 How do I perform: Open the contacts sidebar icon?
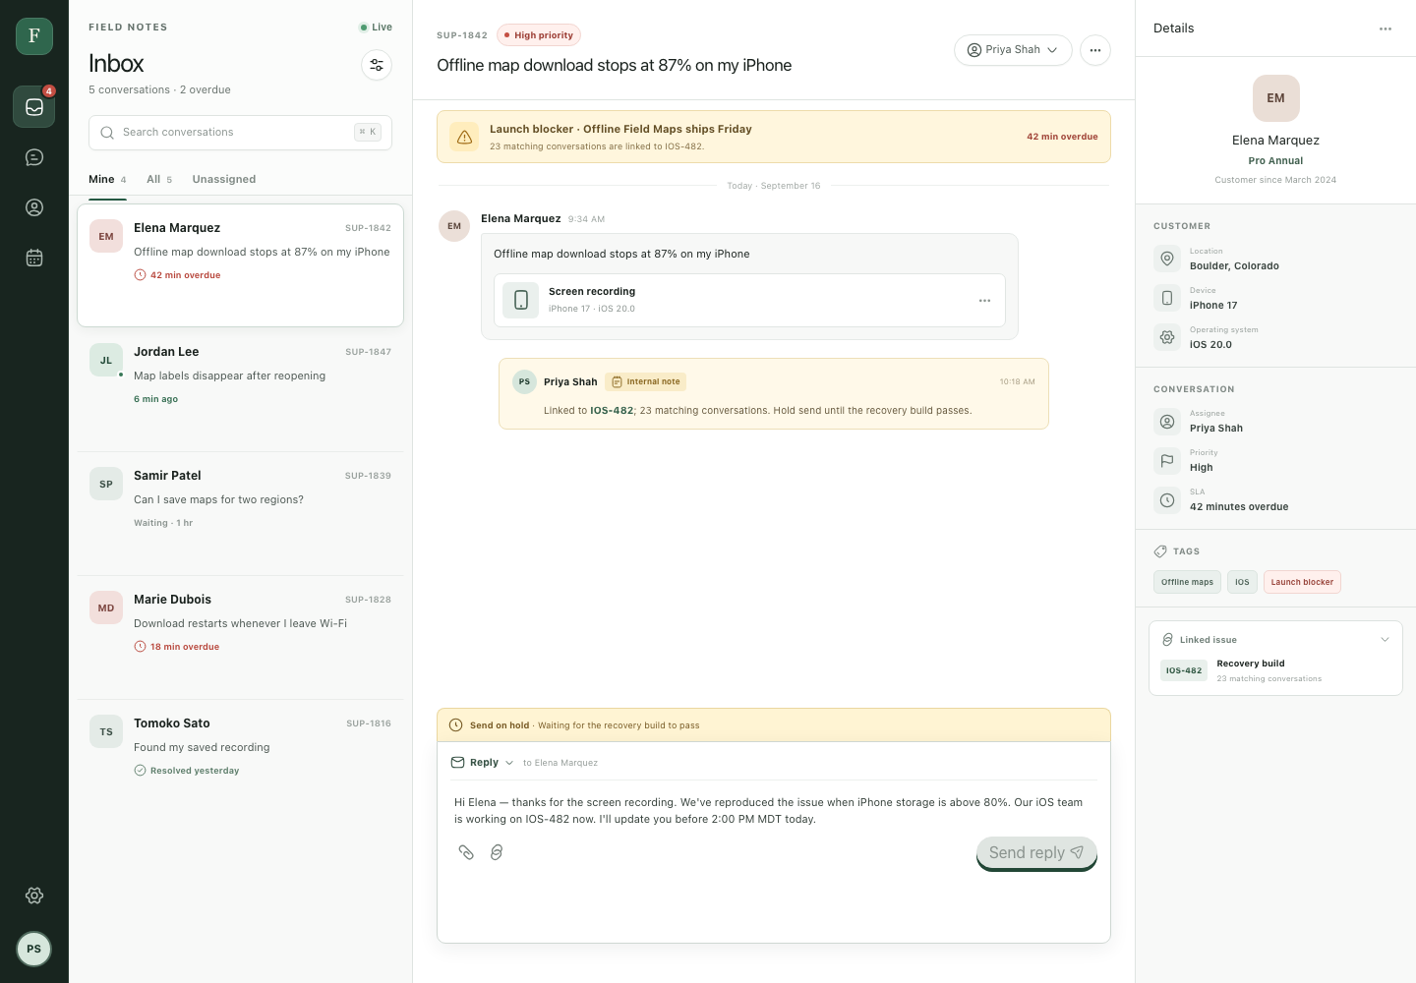tap(34, 207)
